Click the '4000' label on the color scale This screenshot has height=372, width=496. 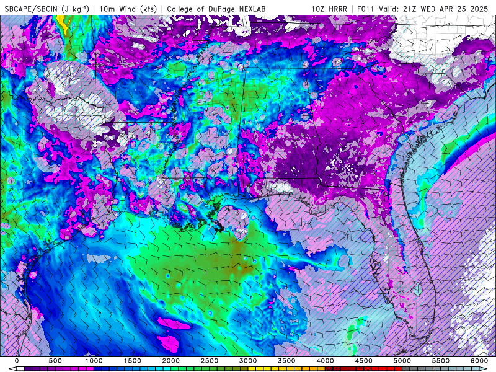click(x=325, y=361)
